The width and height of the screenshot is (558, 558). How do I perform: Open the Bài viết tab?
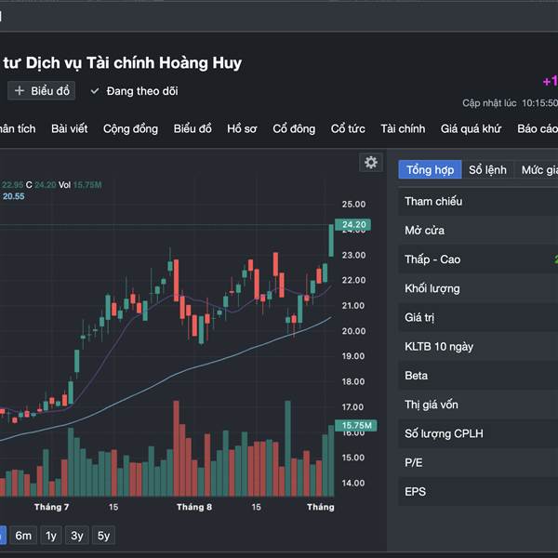[70, 128]
